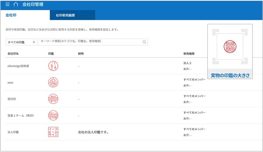Click the eformsign技術部 stamp image
Viewport: 263px width, 152px height.
[53, 66]
